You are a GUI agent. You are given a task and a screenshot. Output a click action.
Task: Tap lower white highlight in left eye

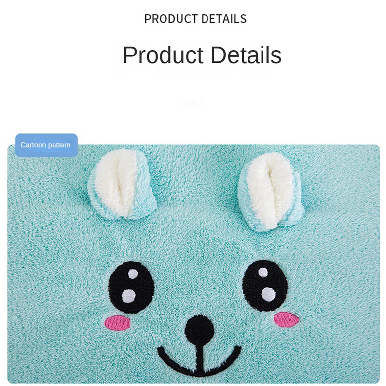tap(128, 296)
